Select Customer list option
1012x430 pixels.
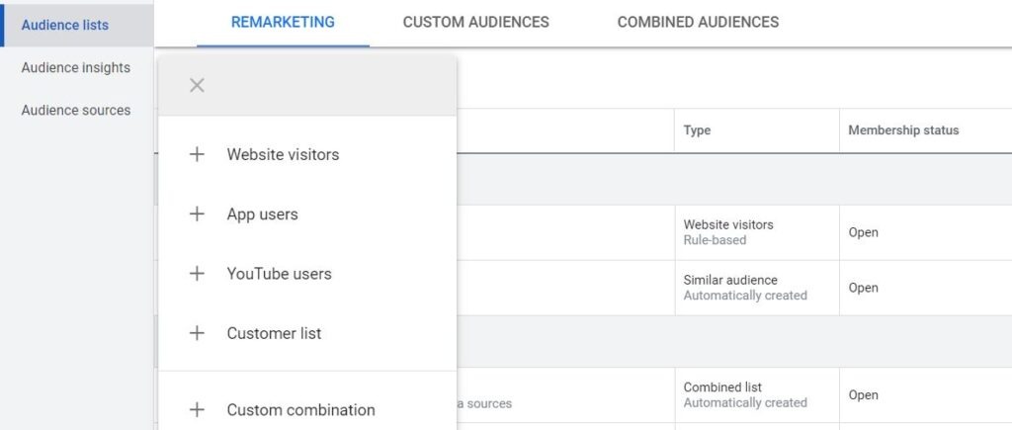pyautogui.click(x=274, y=333)
